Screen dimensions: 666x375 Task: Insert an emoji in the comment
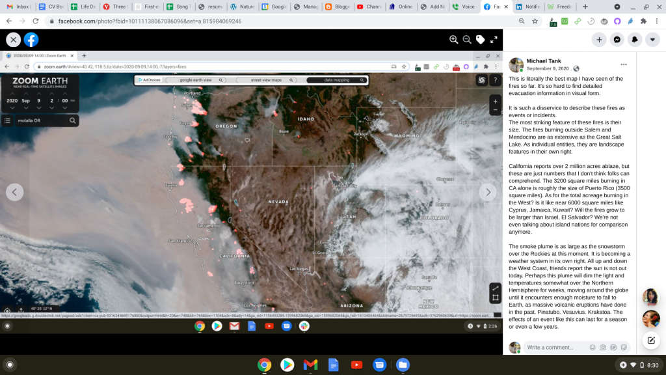[x=593, y=348]
